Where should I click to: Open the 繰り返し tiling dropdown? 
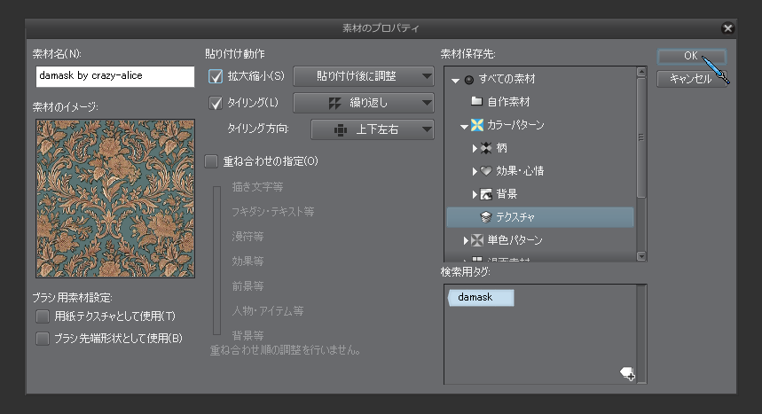click(363, 103)
